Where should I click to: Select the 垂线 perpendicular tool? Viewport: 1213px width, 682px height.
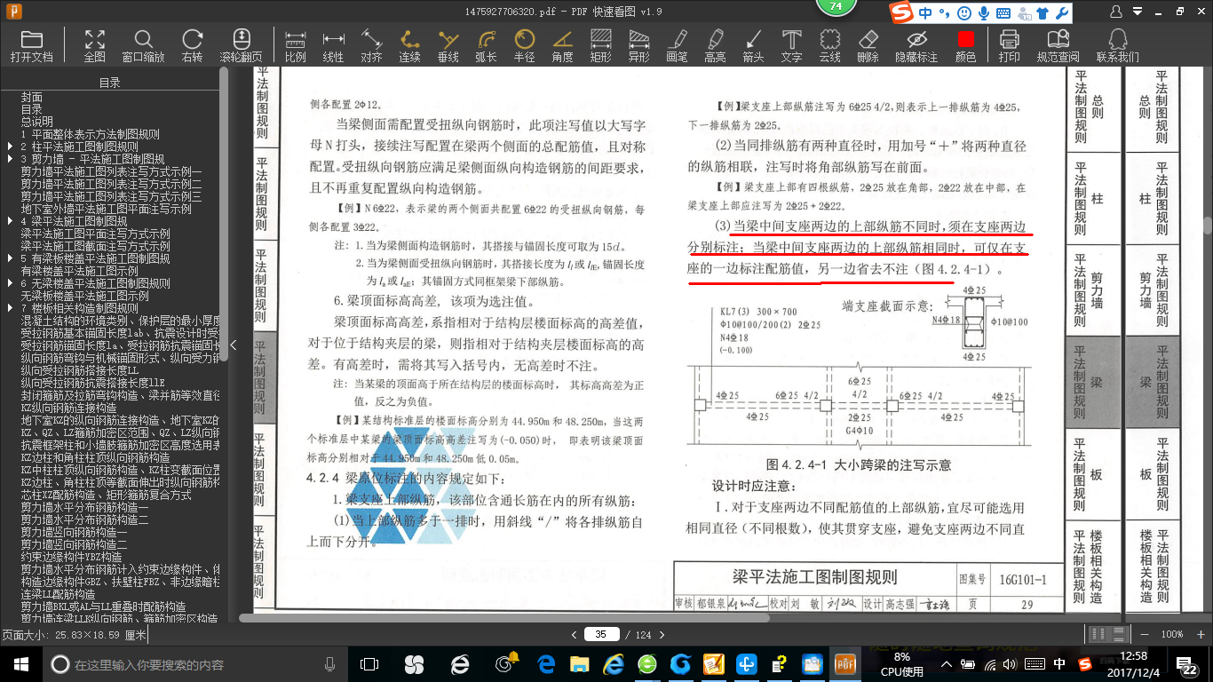click(448, 45)
